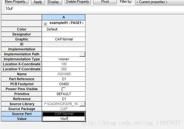Image resolution: width=184 pixels, height=129 pixels.
Task: Click the Apply button
Action: click(38, 2)
